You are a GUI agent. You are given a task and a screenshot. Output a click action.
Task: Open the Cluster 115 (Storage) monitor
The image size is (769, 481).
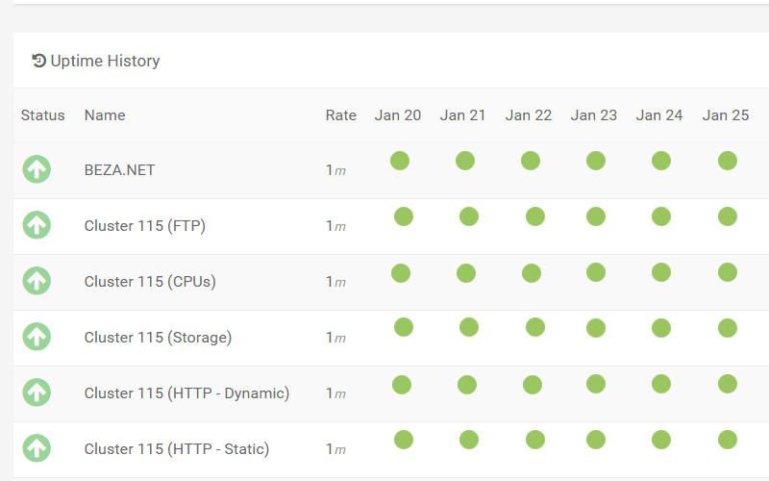[158, 338]
